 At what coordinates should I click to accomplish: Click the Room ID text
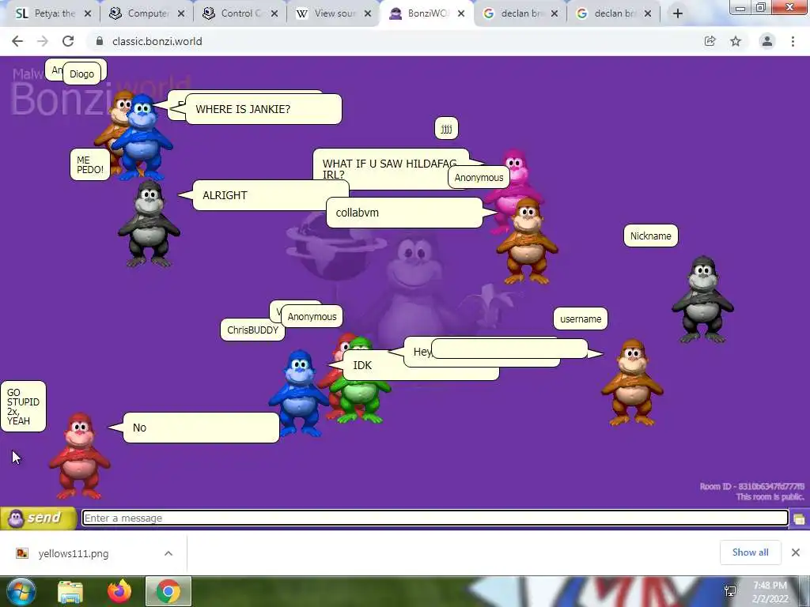pos(751,486)
